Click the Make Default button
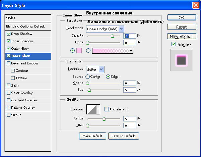 tap(92, 136)
